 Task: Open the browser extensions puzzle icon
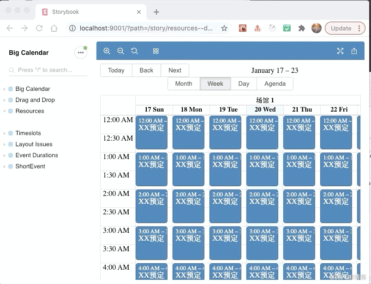coord(301,29)
